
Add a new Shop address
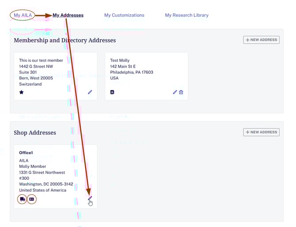coord(261,132)
